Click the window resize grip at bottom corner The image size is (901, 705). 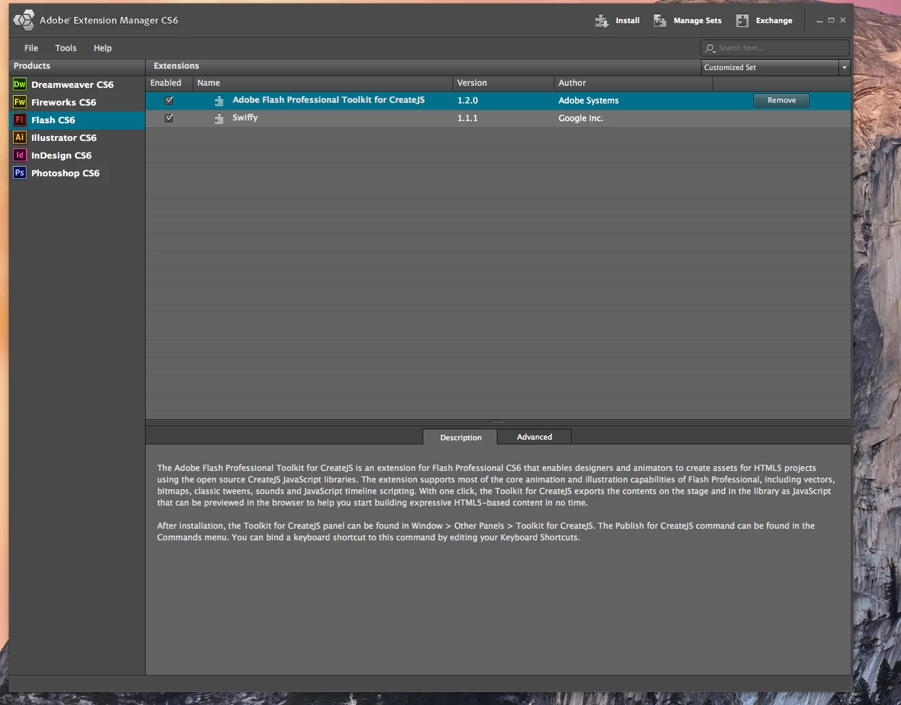847,687
